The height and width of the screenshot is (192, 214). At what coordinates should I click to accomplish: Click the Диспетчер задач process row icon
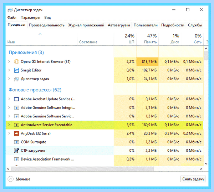pyautogui.click(x=16, y=79)
